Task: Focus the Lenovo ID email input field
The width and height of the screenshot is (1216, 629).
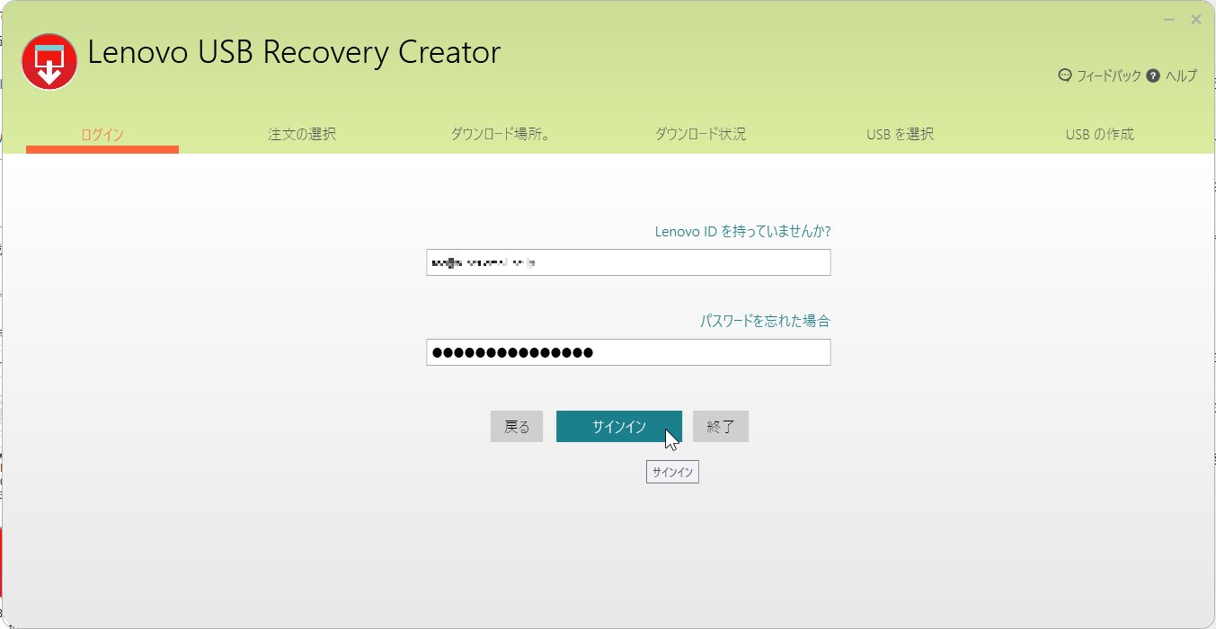Action: click(628, 262)
